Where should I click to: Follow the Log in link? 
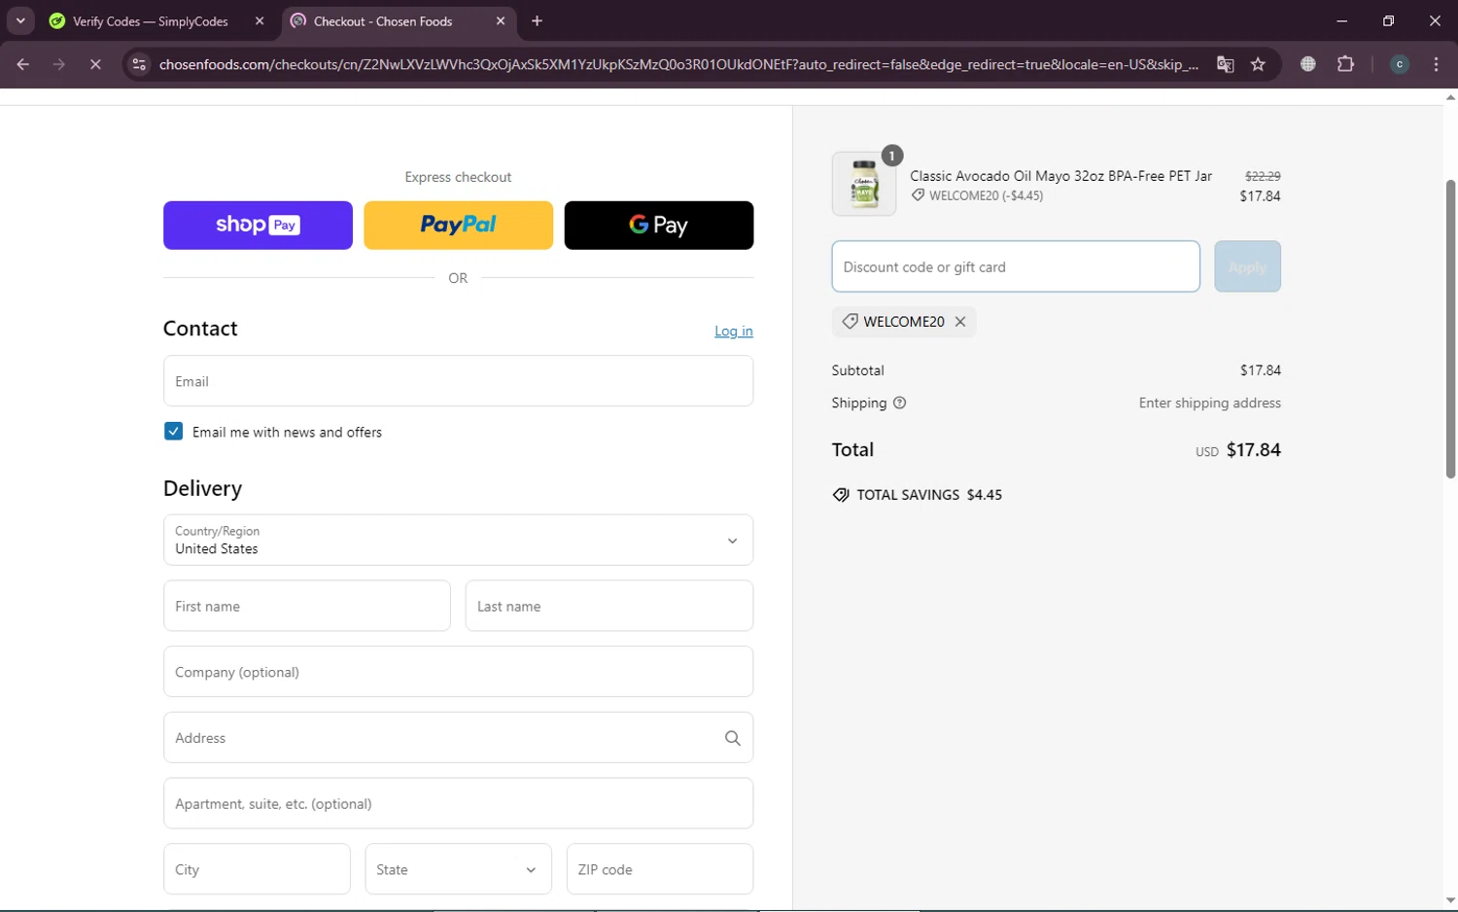(734, 331)
